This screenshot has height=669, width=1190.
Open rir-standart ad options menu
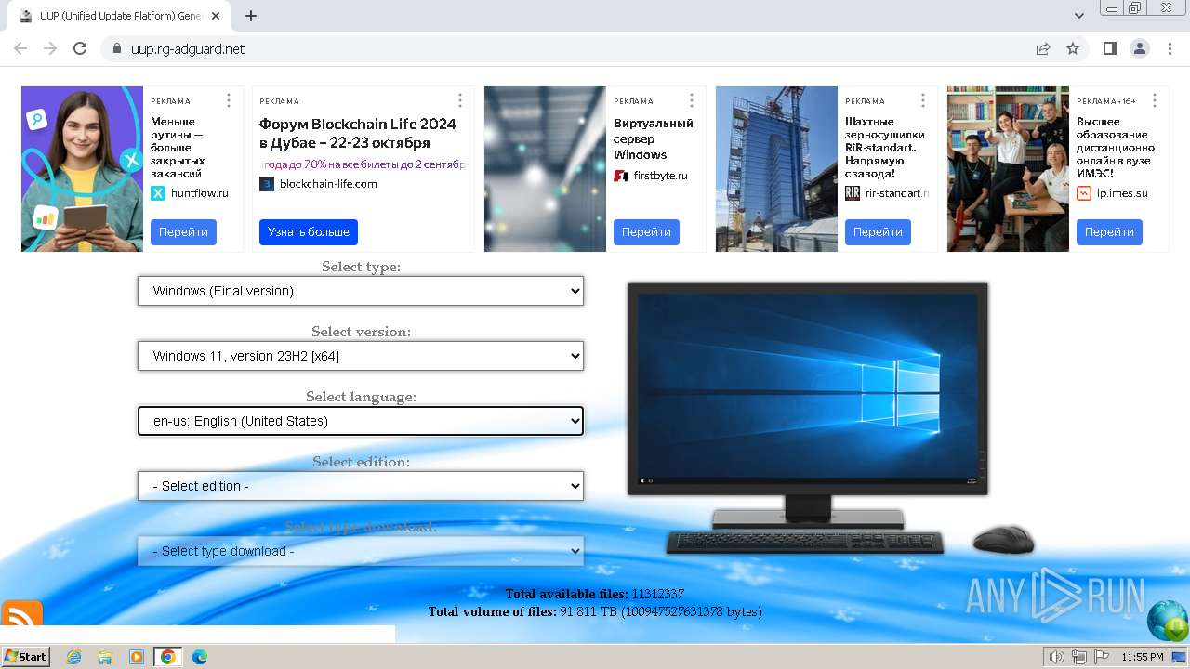coord(922,100)
